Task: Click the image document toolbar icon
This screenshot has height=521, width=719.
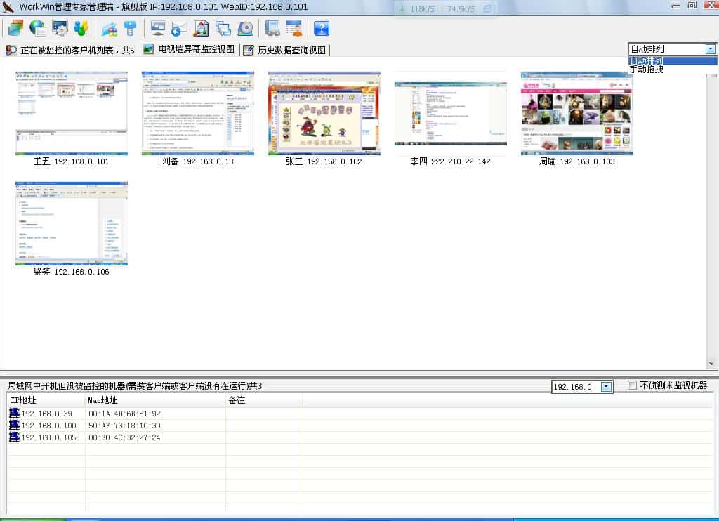Action: (x=201, y=28)
